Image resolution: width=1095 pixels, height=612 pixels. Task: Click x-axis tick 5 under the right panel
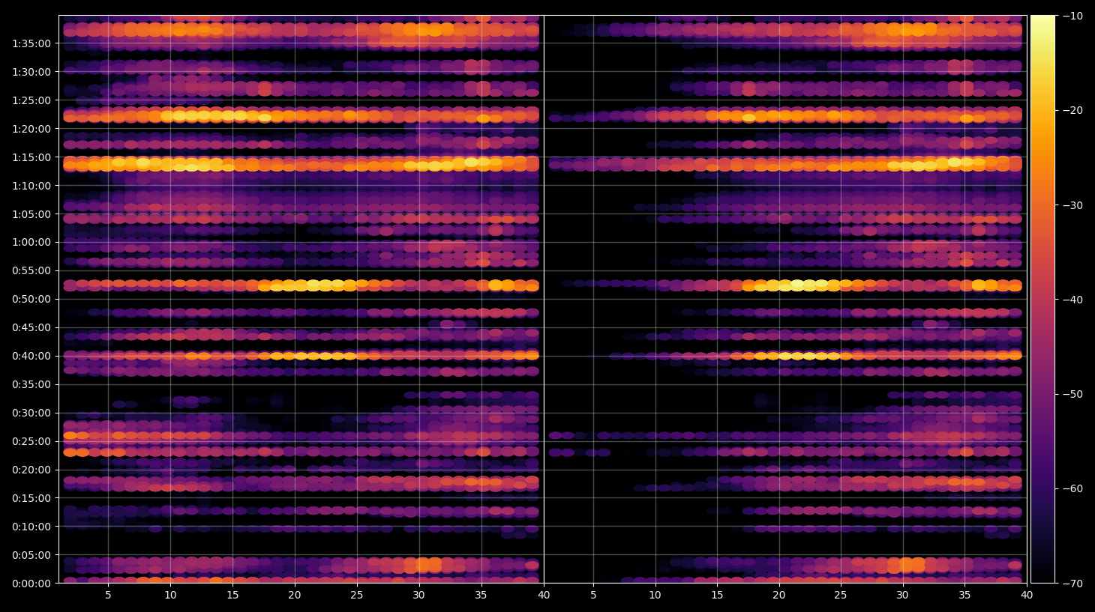[x=593, y=596]
